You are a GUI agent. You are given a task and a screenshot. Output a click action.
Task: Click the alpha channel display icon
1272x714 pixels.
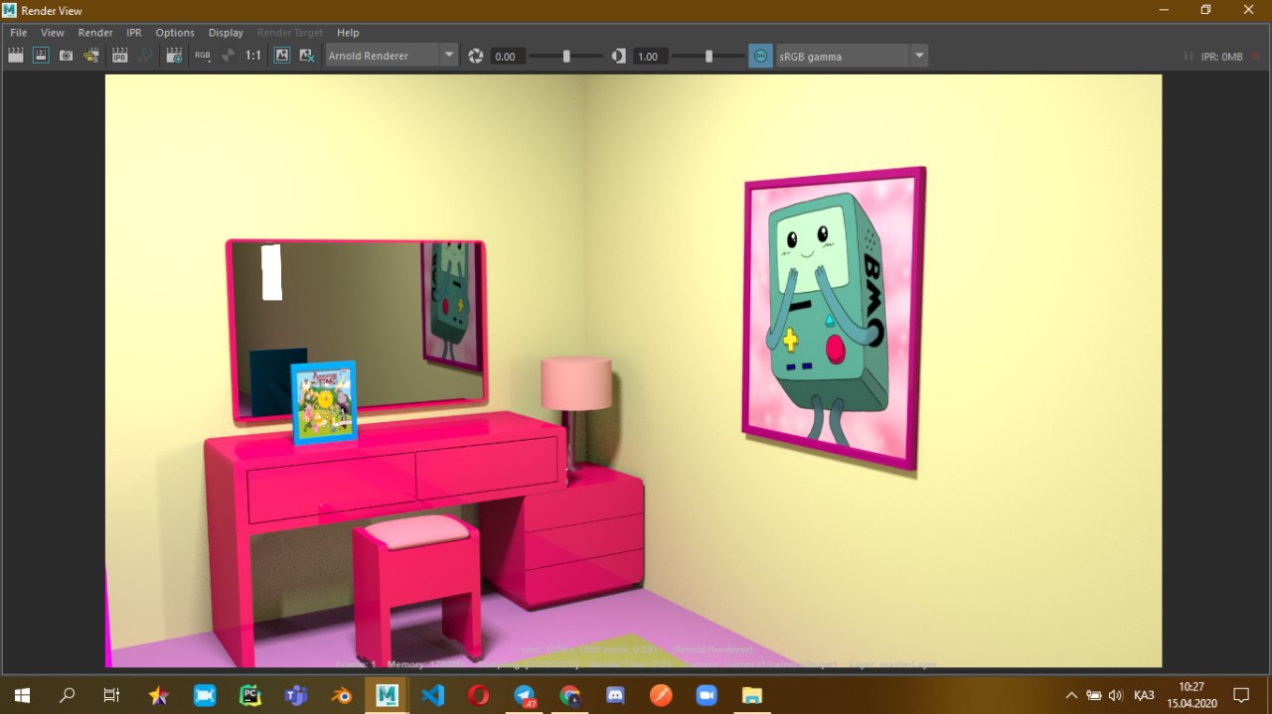(228, 56)
